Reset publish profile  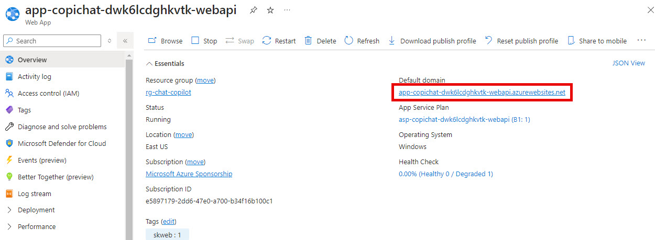[521, 41]
